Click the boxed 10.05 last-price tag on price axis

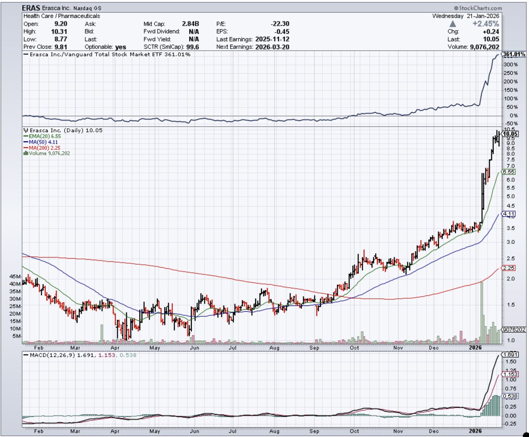[510, 134]
